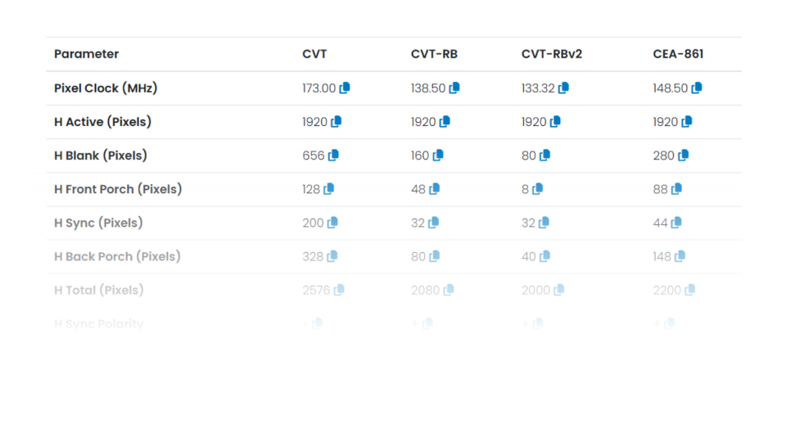Copy the CVT-RB H Sync value 32
The height and width of the screenshot is (442, 786).
[x=434, y=222]
